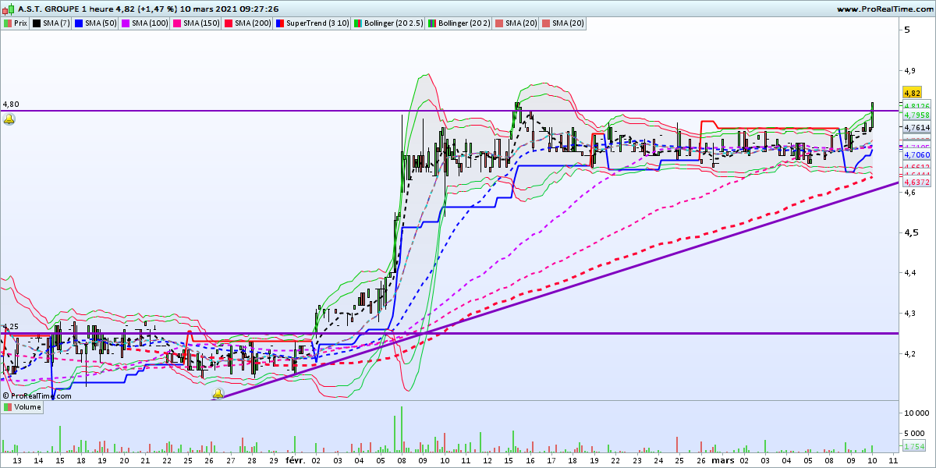Select the Prix legend tab
Image resolution: width=936 pixels, height=468 pixels.
tap(16, 23)
